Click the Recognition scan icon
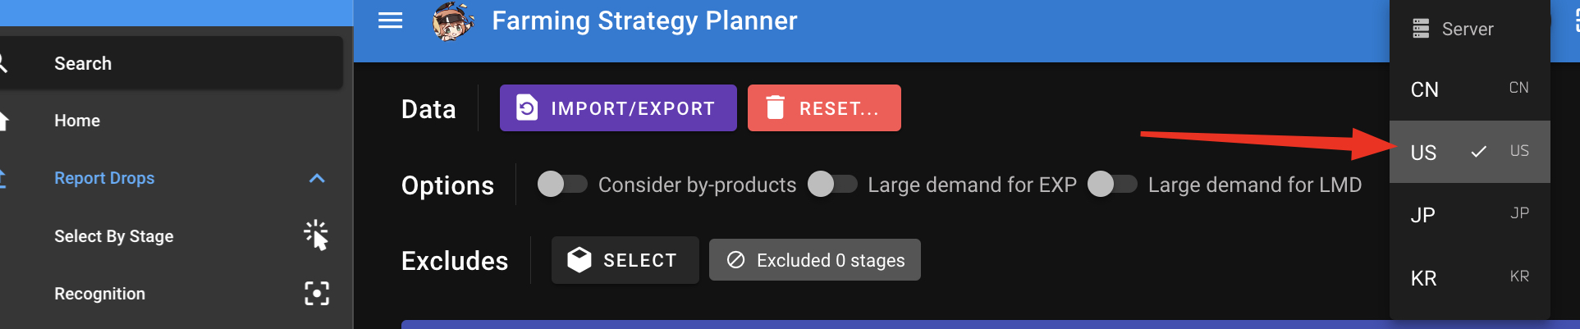 (317, 294)
